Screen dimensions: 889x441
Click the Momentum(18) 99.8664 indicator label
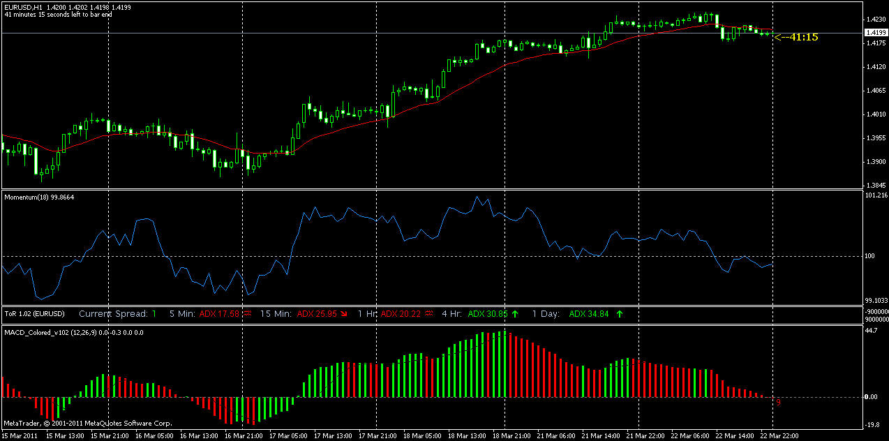pyautogui.click(x=39, y=197)
